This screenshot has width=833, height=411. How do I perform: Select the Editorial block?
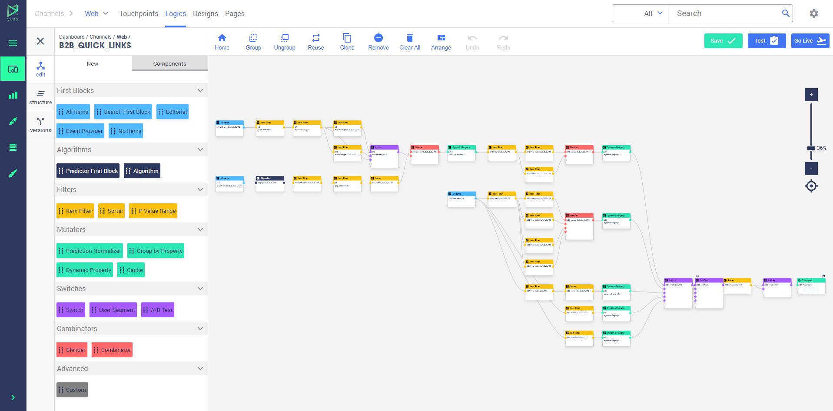(173, 112)
